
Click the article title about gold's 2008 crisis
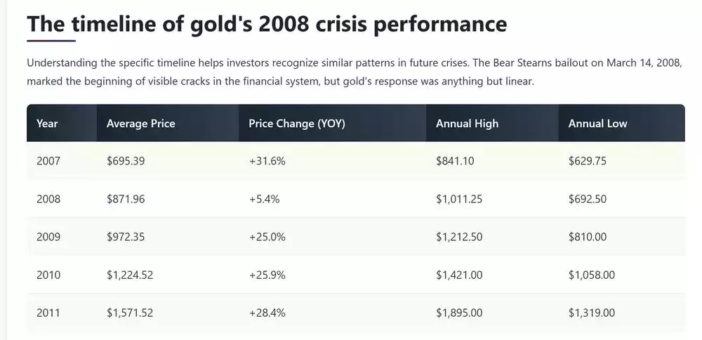click(x=266, y=24)
